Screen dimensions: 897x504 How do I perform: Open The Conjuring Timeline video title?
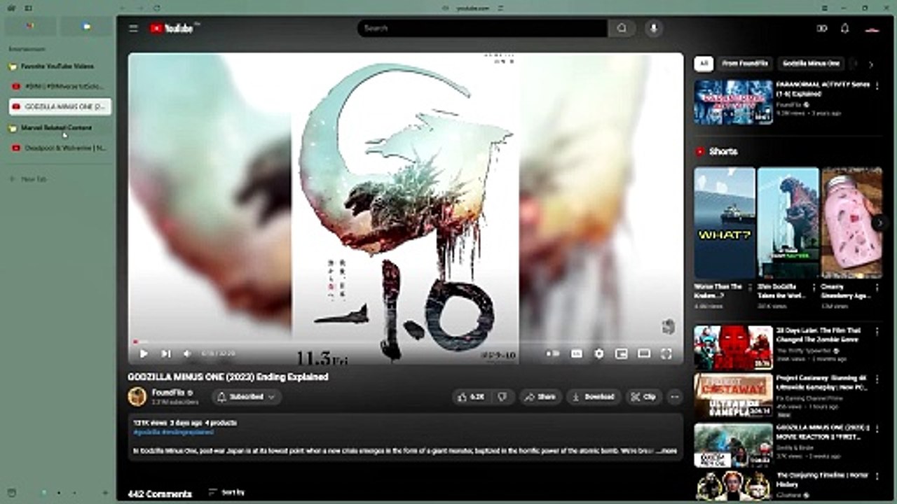click(x=822, y=479)
